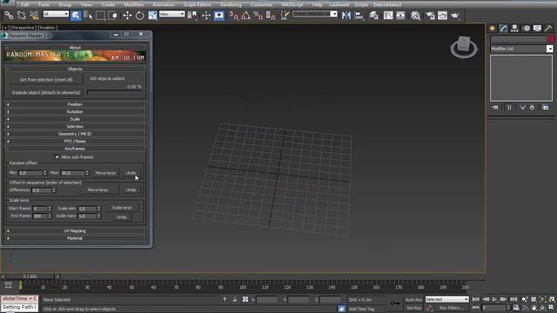Click Use Pivot Point Center icon
Image resolution: width=557 pixels, height=313 pixels.
coord(192,16)
